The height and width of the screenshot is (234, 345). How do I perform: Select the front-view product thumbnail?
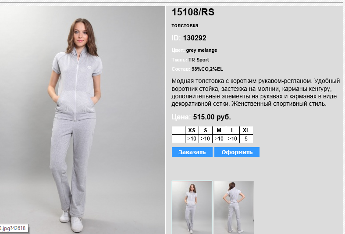click(x=192, y=207)
